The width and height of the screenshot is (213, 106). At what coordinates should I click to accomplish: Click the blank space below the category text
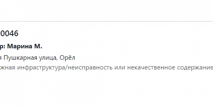tap(106, 87)
